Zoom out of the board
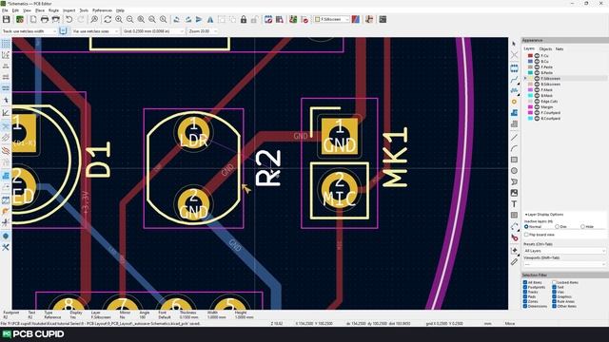 point(129,19)
